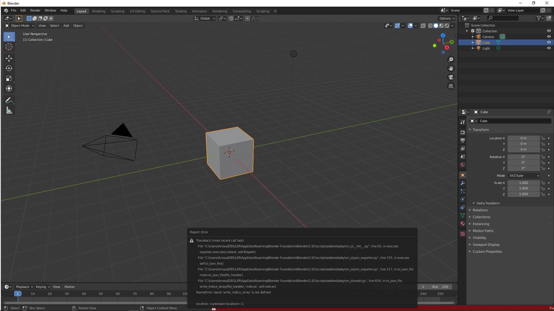Viewport: 554px width, 311px height.
Task: Switch to material preview shading
Action: 441,26
